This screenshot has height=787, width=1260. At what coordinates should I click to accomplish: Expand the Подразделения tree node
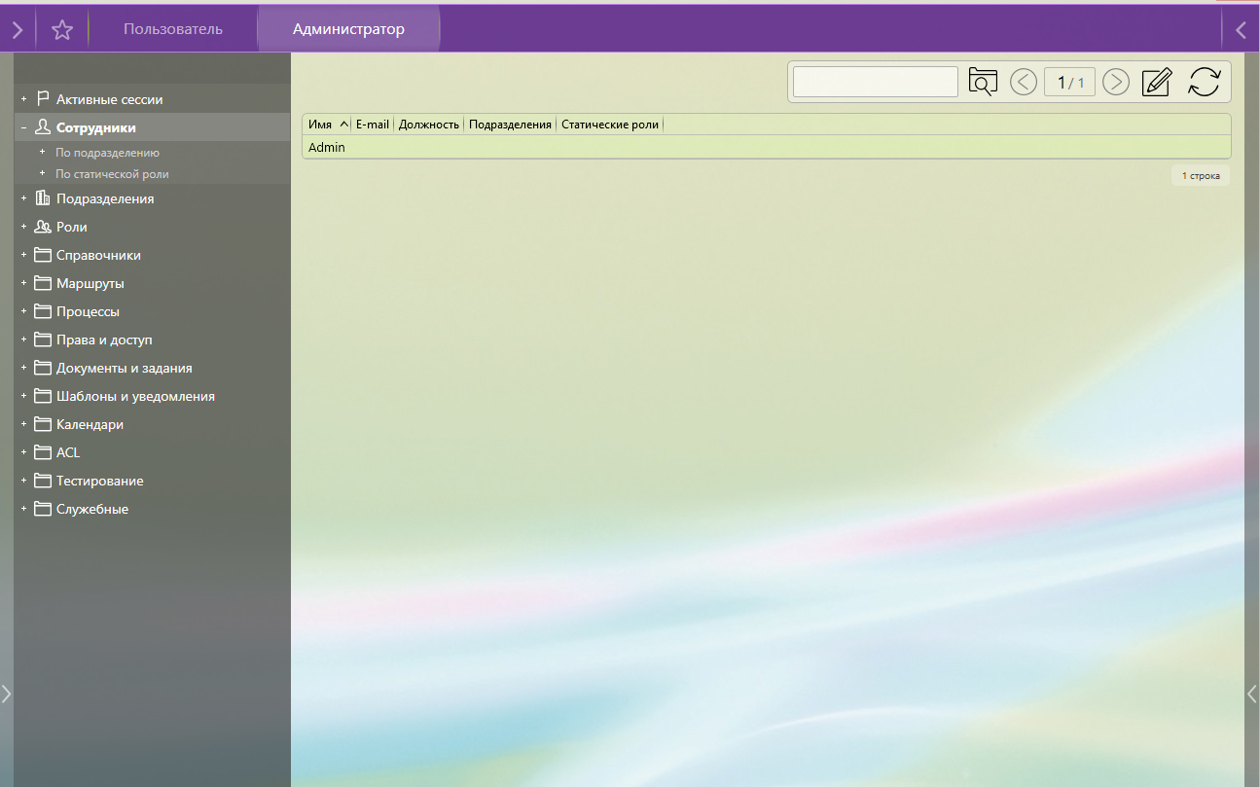pos(24,198)
